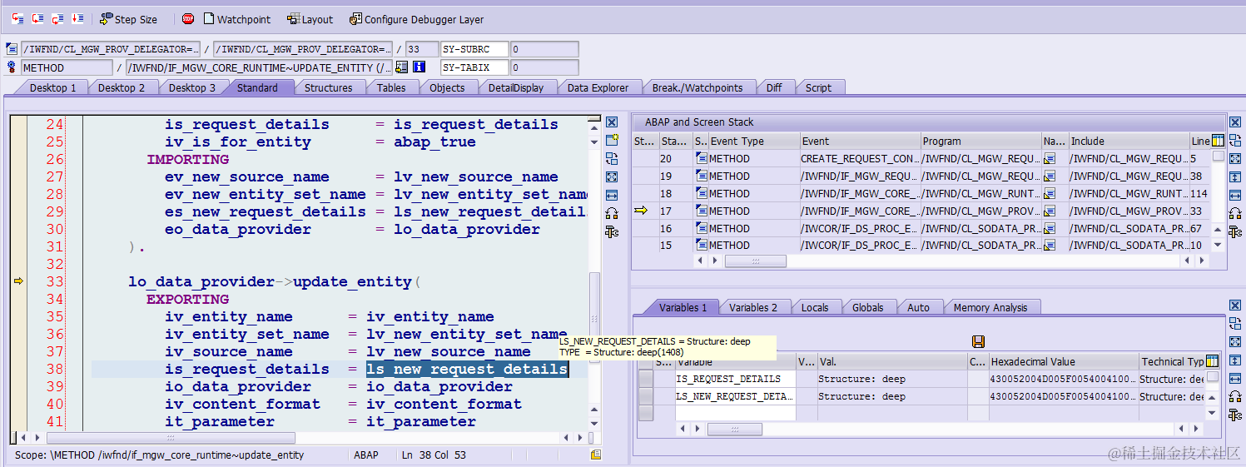The width and height of the screenshot is (1246, 467).
Task: Select stack level 18 row
Action: click(924, 193)
